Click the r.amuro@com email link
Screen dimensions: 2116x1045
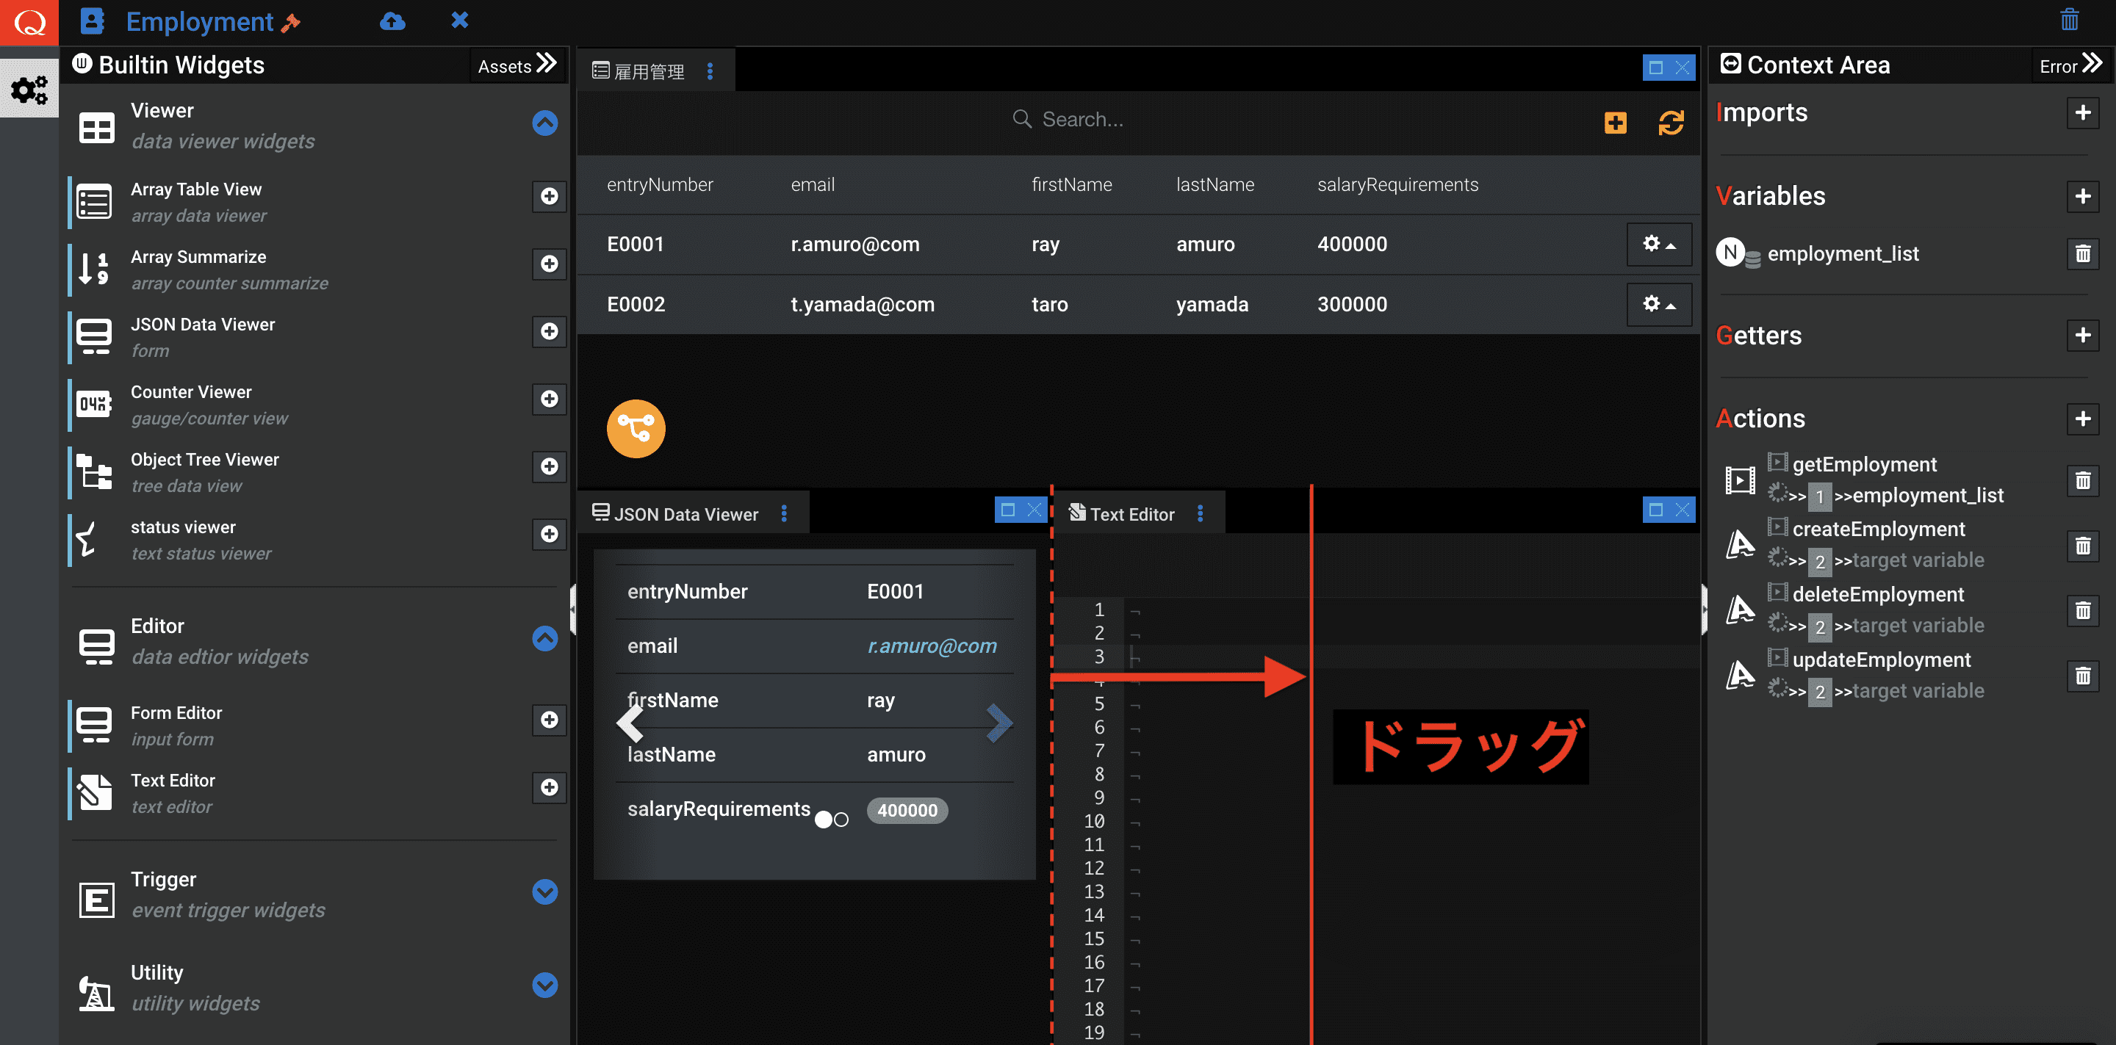(x=932, y=646)
